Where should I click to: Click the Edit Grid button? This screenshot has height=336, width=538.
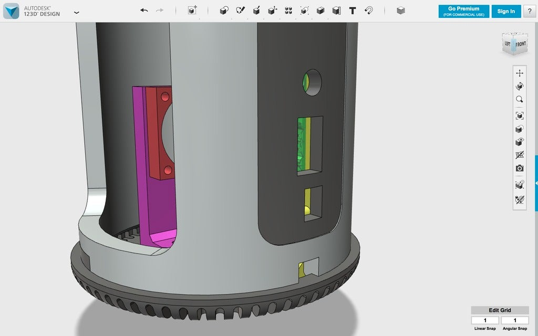500,310
